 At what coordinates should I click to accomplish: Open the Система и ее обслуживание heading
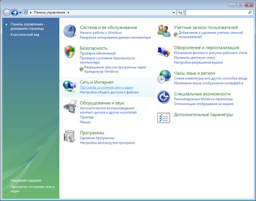point(108,27)
